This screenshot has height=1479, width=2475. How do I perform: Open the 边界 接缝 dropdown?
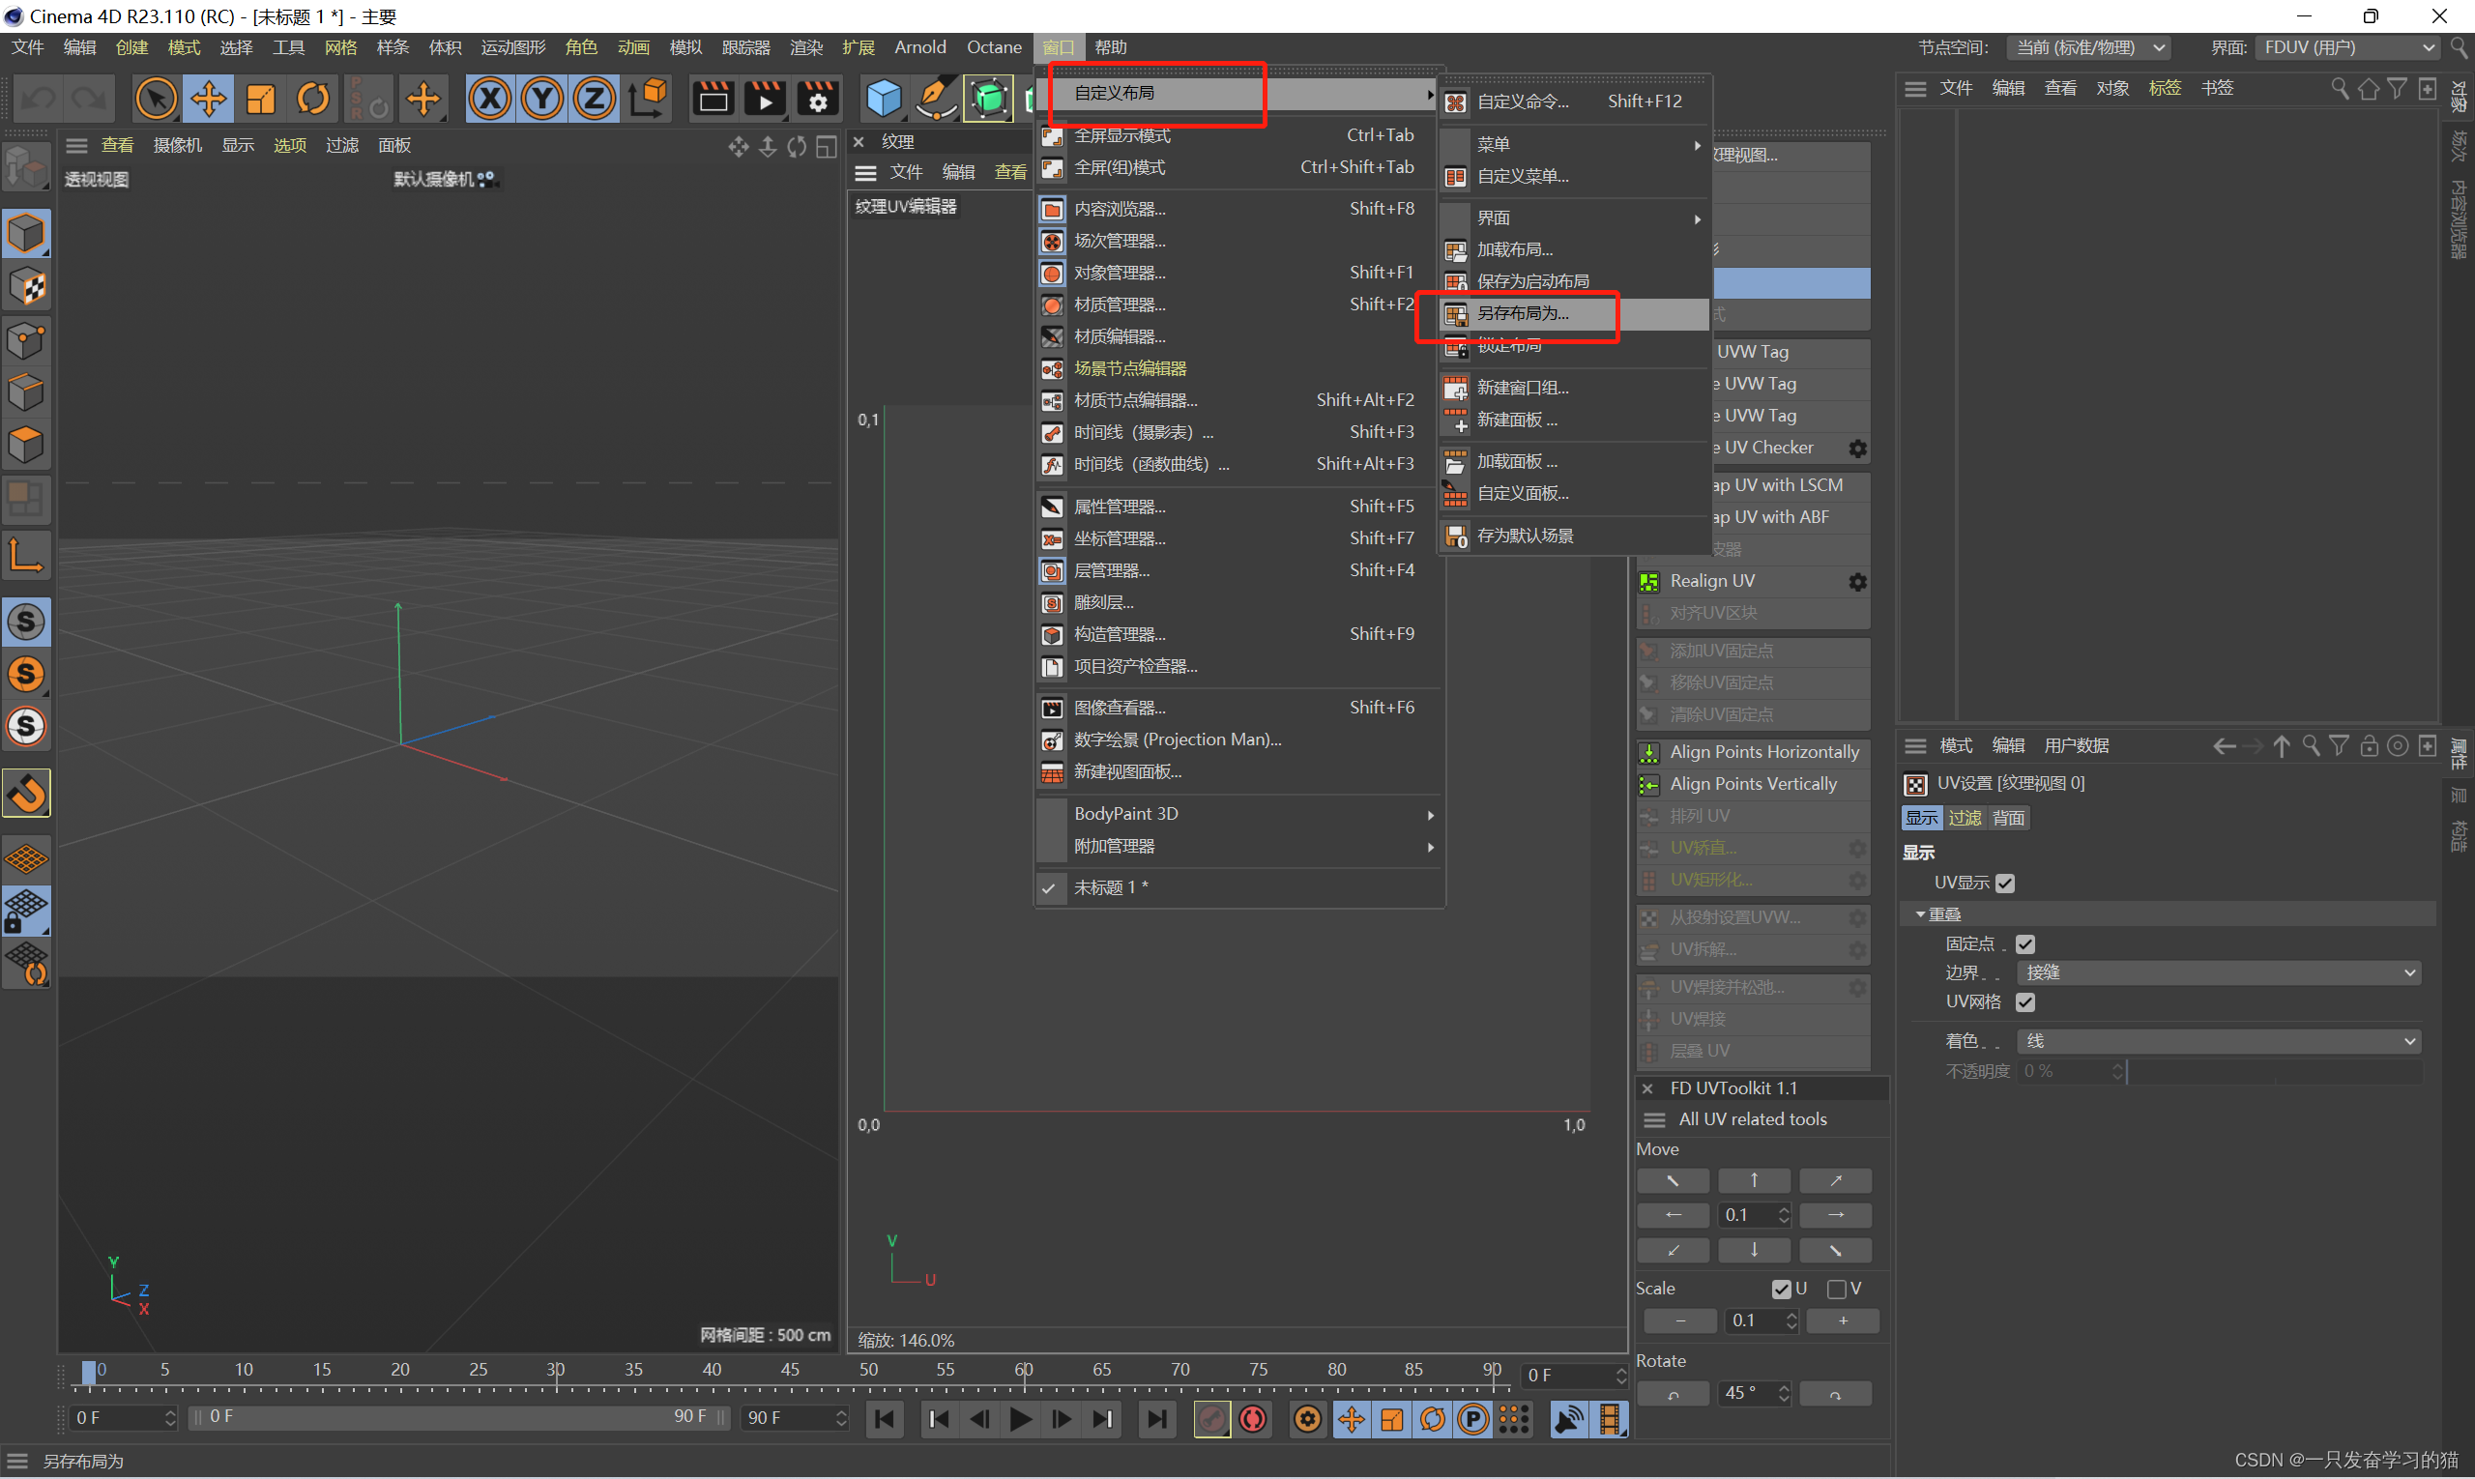2219,971
